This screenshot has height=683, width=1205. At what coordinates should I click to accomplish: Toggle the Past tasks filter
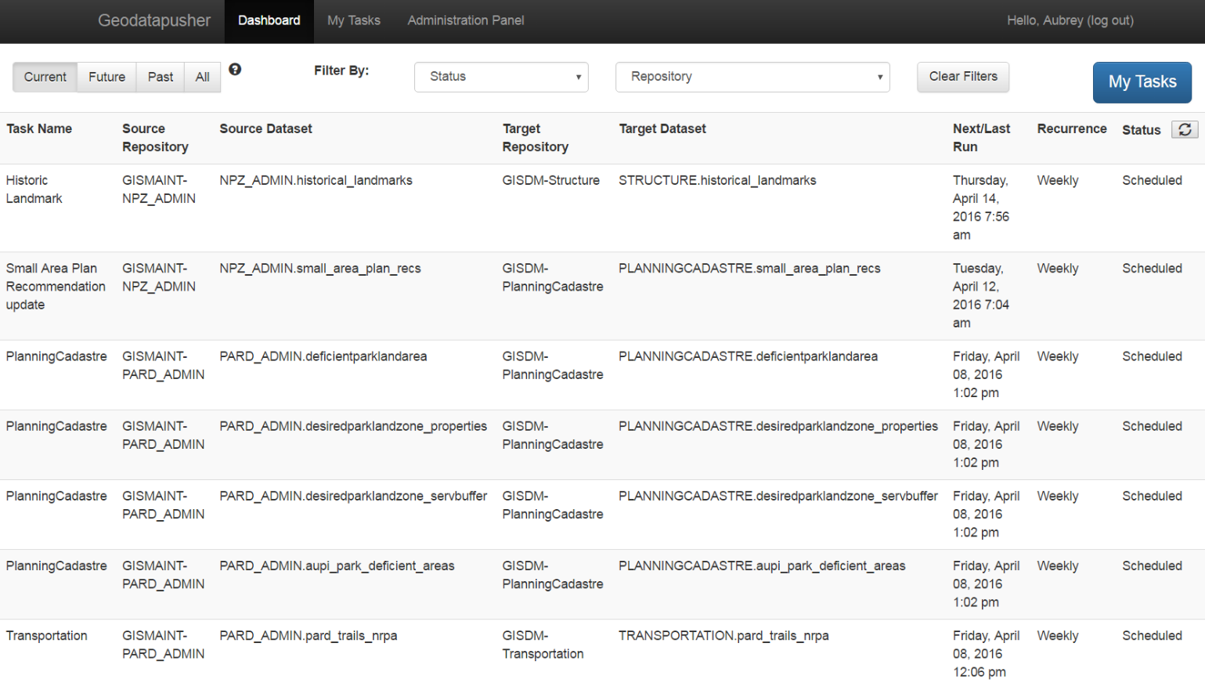[x=161, y=78]
